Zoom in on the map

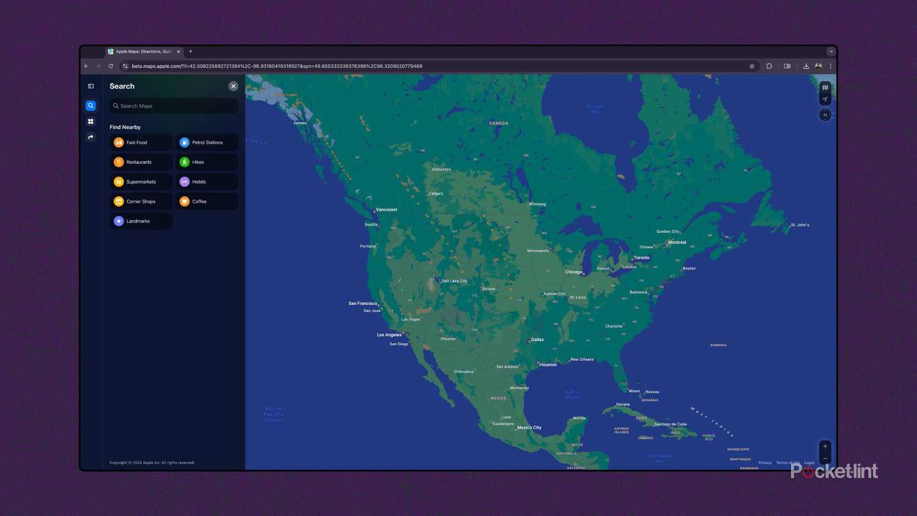825,446
